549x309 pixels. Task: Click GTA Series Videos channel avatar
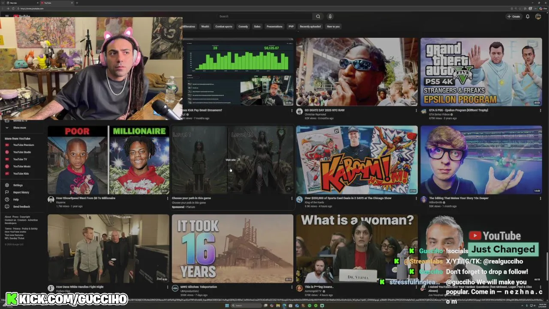(x=424, y=112)
